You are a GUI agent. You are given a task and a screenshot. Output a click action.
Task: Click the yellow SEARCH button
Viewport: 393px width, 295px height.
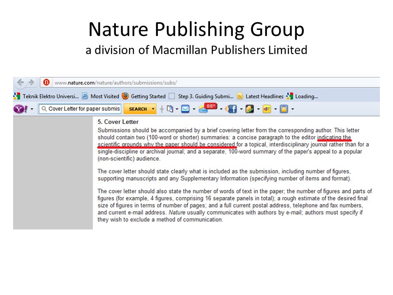138,109
